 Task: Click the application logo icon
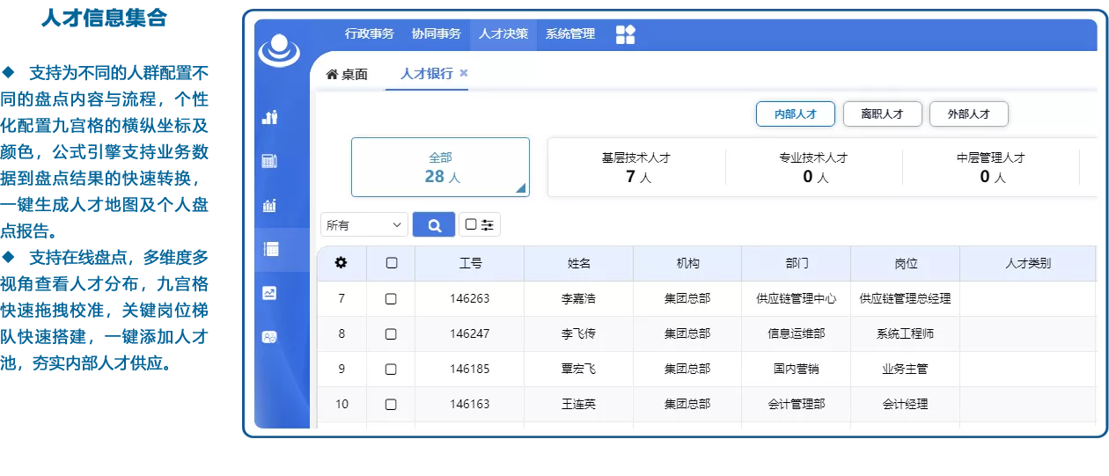(x=280, y=49)
